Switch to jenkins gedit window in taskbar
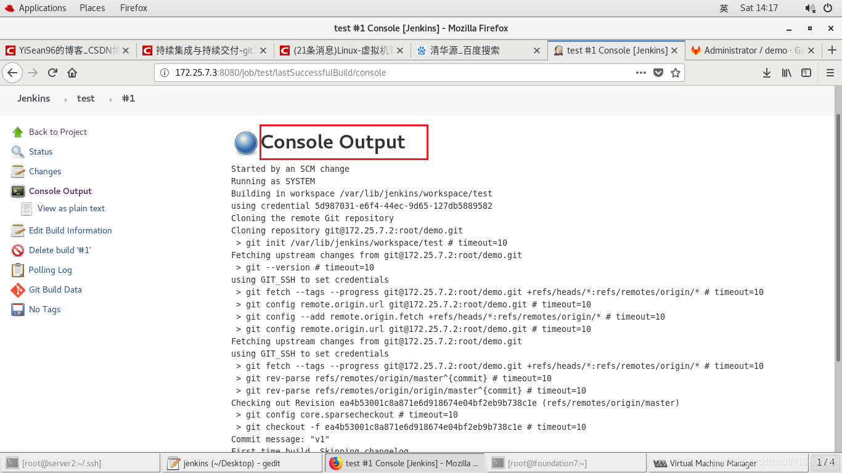 pyautogui.click(x=242, y=463)
